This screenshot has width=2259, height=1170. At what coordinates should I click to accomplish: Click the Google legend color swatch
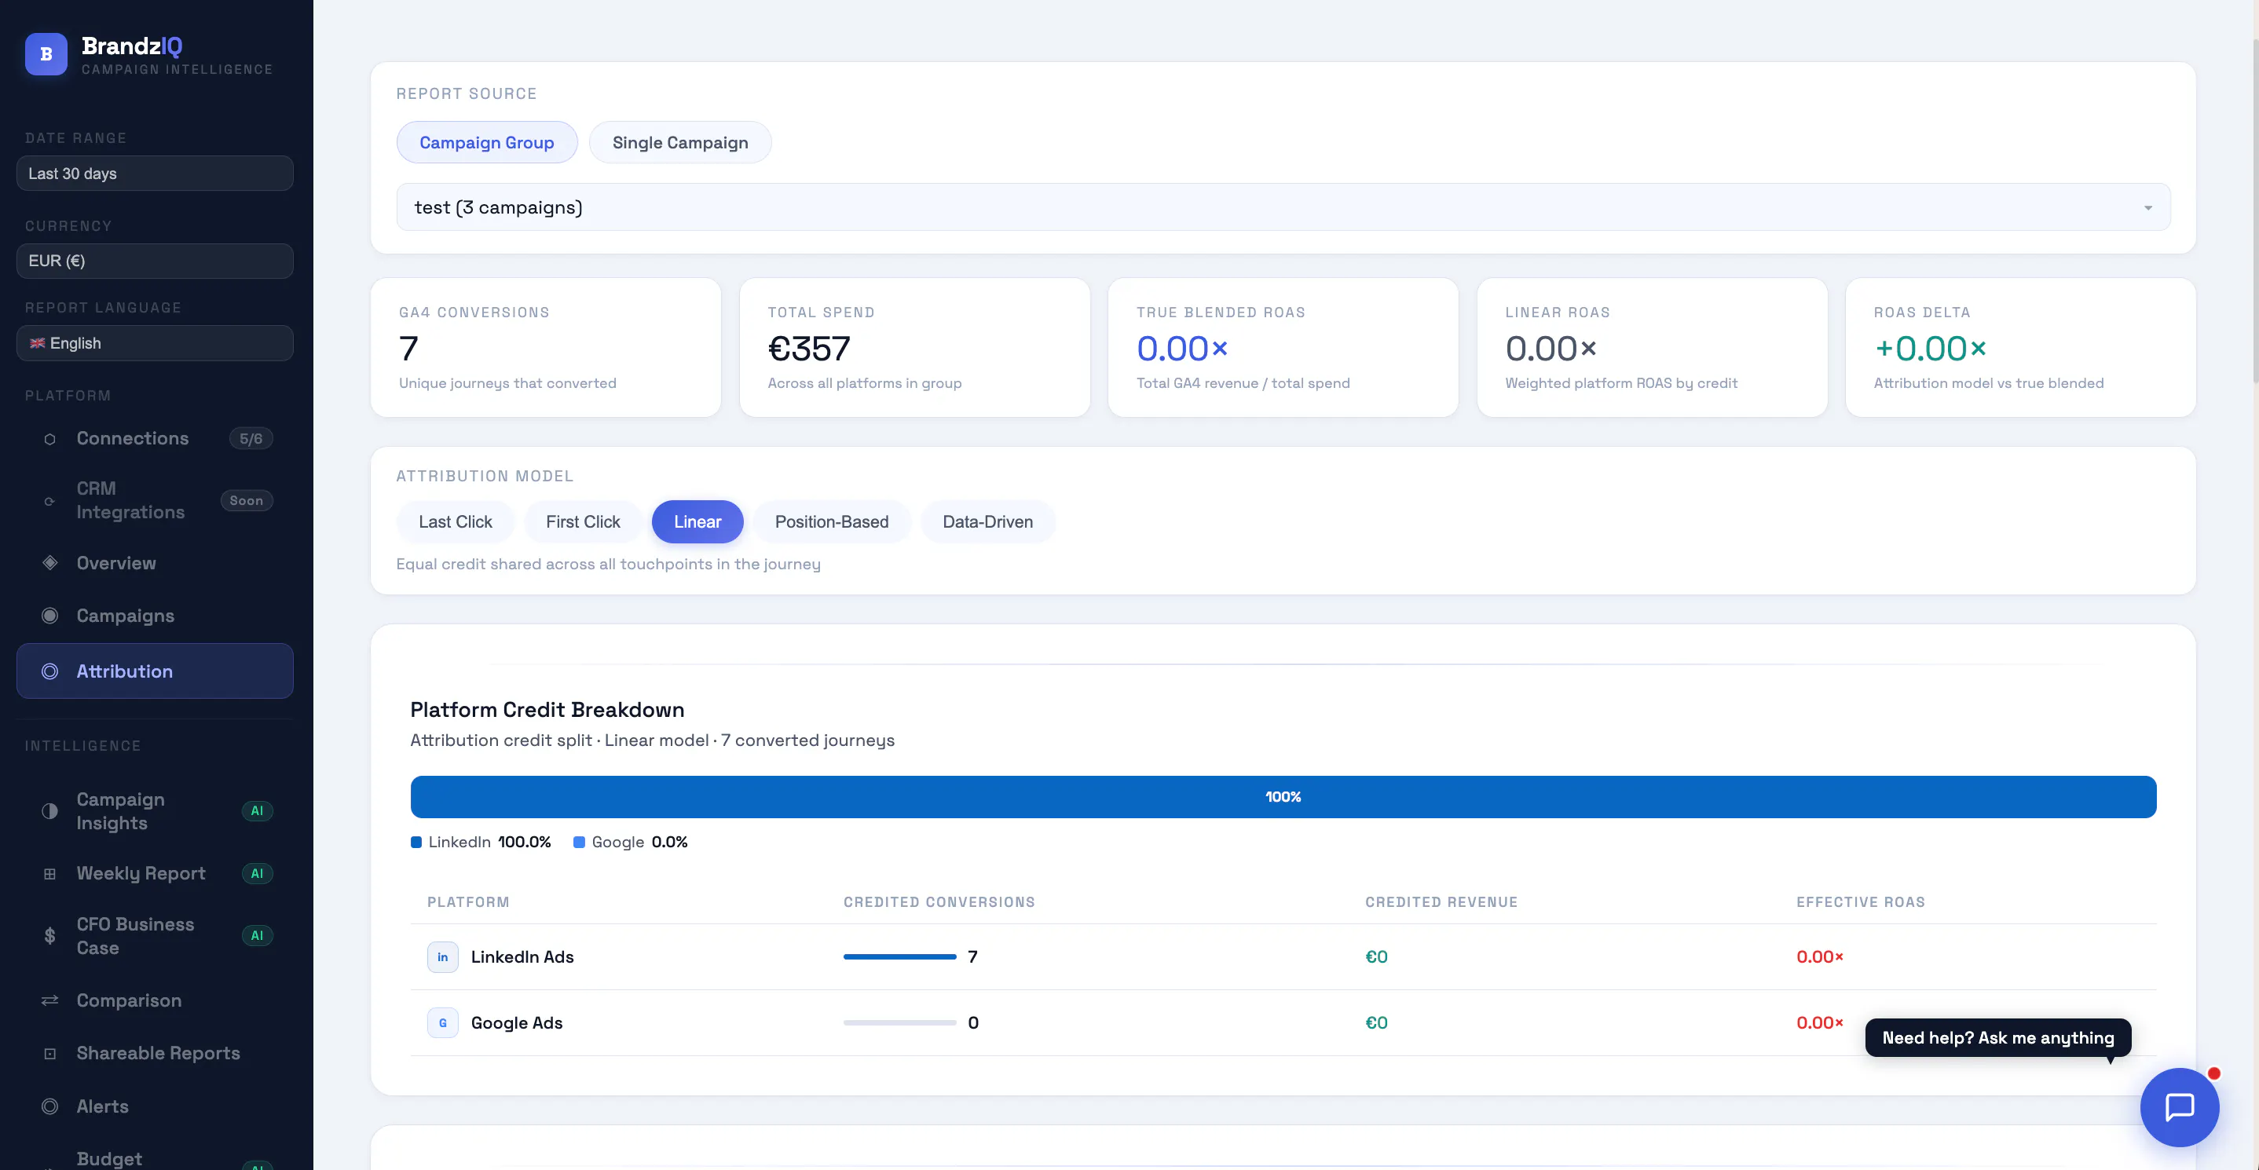(579, 843)
